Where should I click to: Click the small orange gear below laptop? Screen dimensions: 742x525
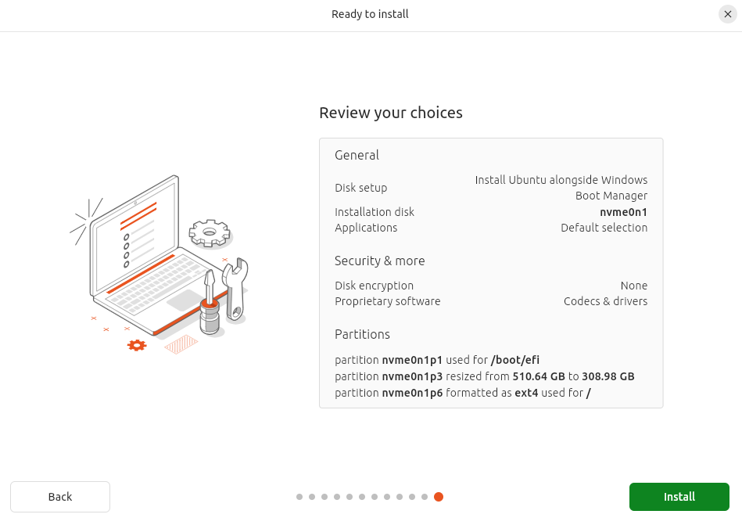[137, 344]
